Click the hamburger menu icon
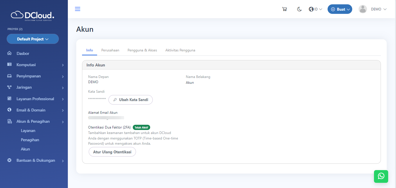The height and width of the screenshot is (188, 396). (x=78, y=9)
